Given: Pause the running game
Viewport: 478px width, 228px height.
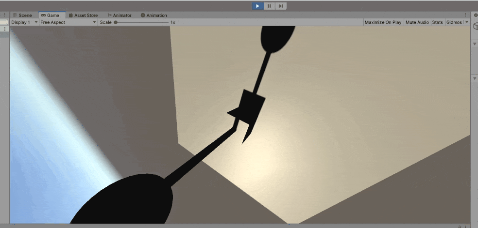Looking at the screenshot, I should [269, 6].
